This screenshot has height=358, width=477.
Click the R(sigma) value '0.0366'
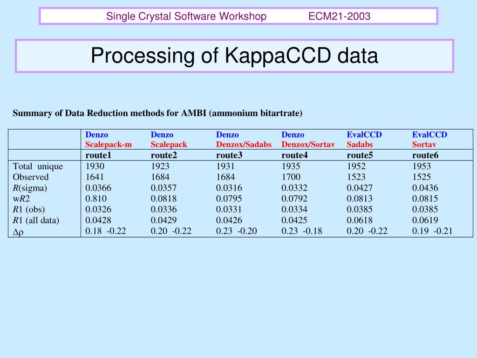tap(98, 188)
